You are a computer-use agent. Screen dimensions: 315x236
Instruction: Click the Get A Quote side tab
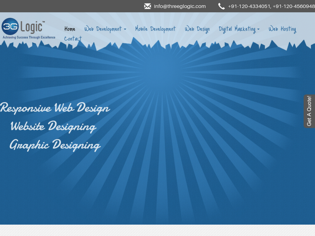click(x=309, y=111)
